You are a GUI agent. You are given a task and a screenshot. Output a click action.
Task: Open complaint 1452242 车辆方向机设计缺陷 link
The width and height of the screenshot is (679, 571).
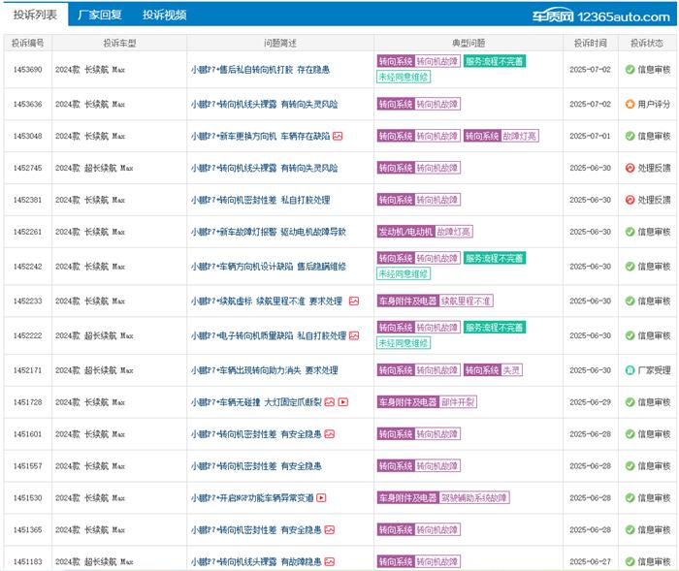point(268,267)
